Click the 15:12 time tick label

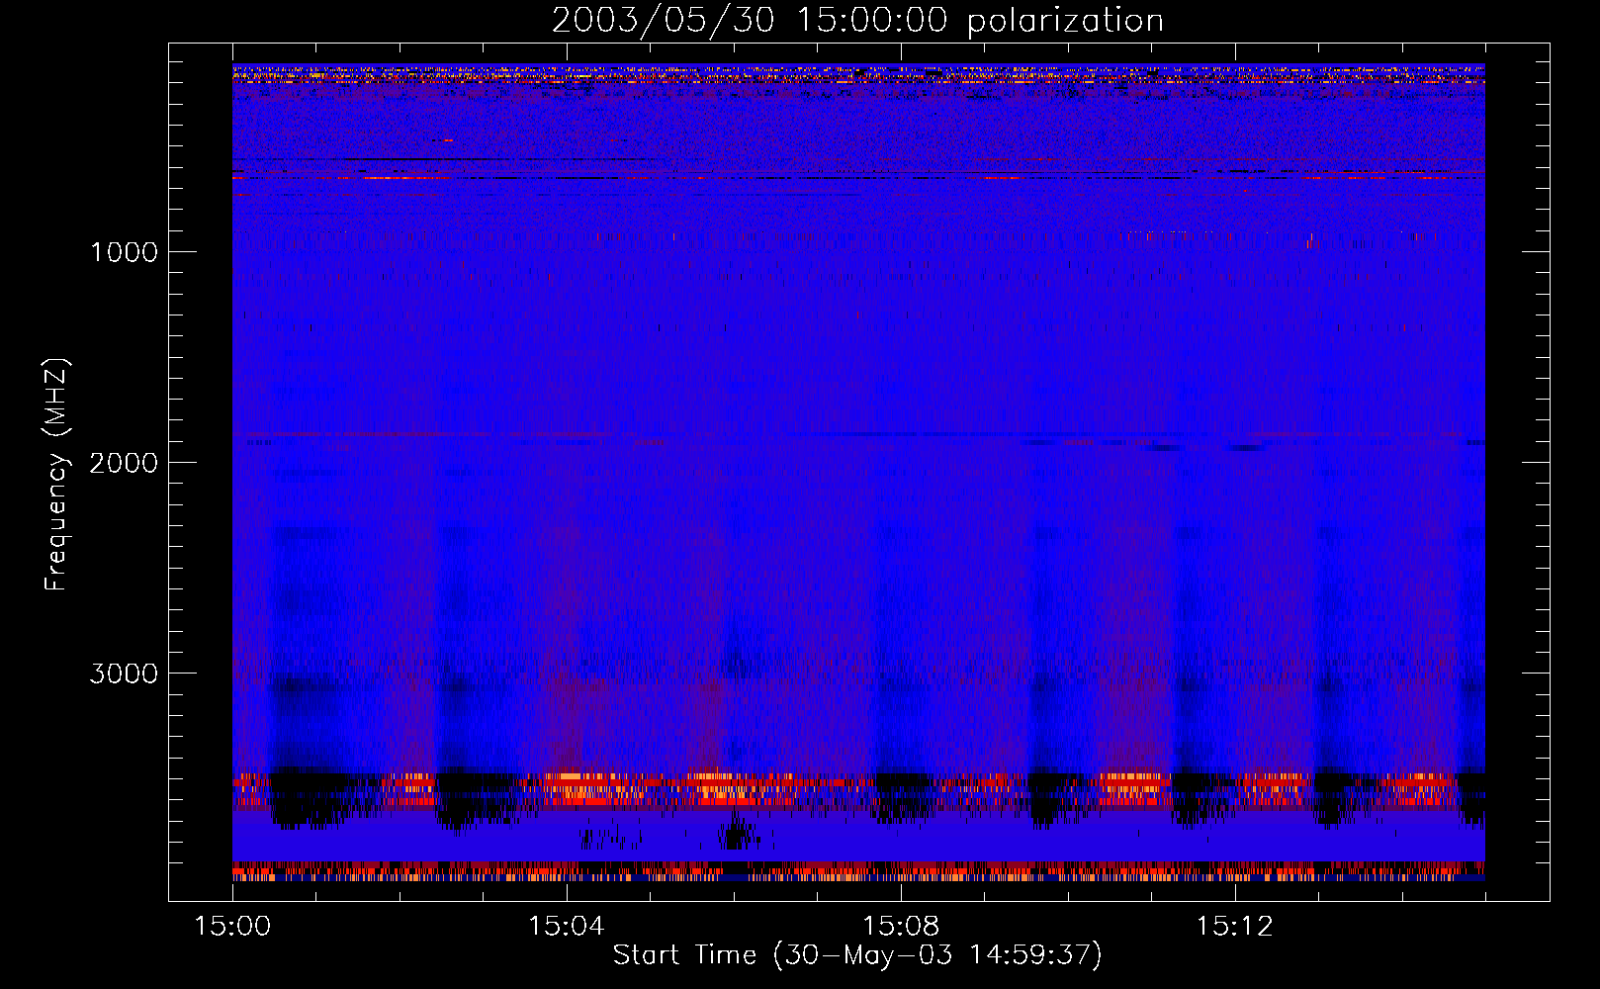click(1235, 927)
